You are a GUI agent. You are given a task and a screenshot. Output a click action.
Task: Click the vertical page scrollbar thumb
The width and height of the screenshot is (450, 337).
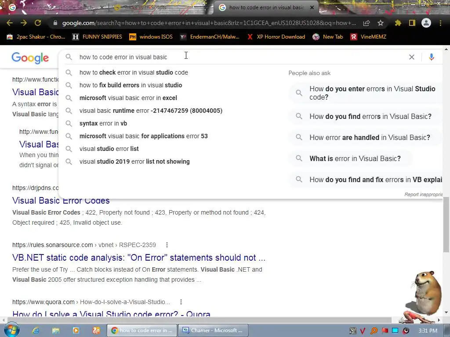coord(446,225)
